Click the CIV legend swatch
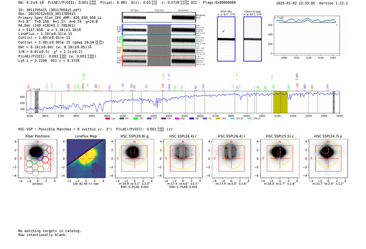The width and height of the screenshot is (366, 249). click(149, 119)
